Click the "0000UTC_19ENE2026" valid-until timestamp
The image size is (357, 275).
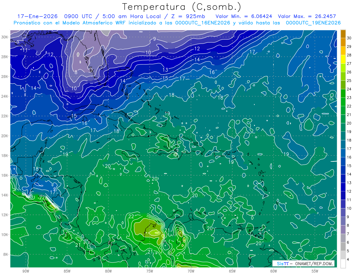coord(313,23)
